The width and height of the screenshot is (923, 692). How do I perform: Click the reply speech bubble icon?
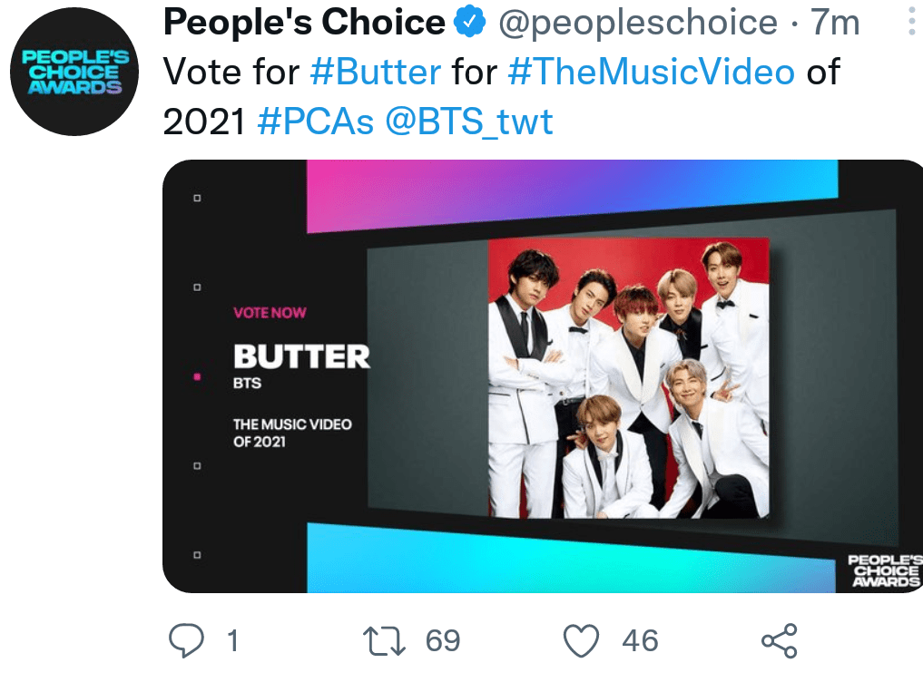186,641
